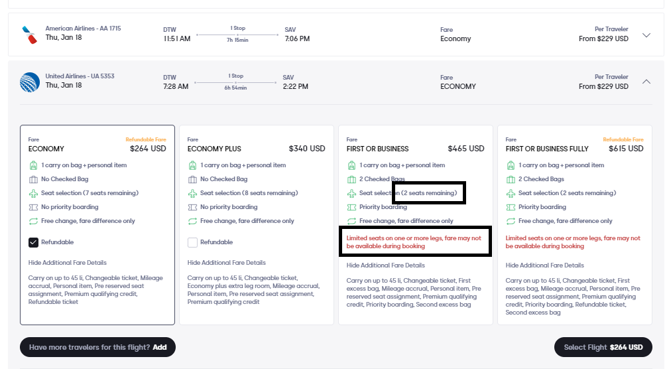Image resolution: width=669 pixels, height=369 pixels.
Task: Click free change icon in FIRST OR BUSINESS card
Action: (351, 221)
